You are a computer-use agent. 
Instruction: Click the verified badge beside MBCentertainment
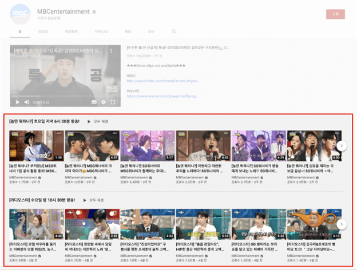[94, 12]
